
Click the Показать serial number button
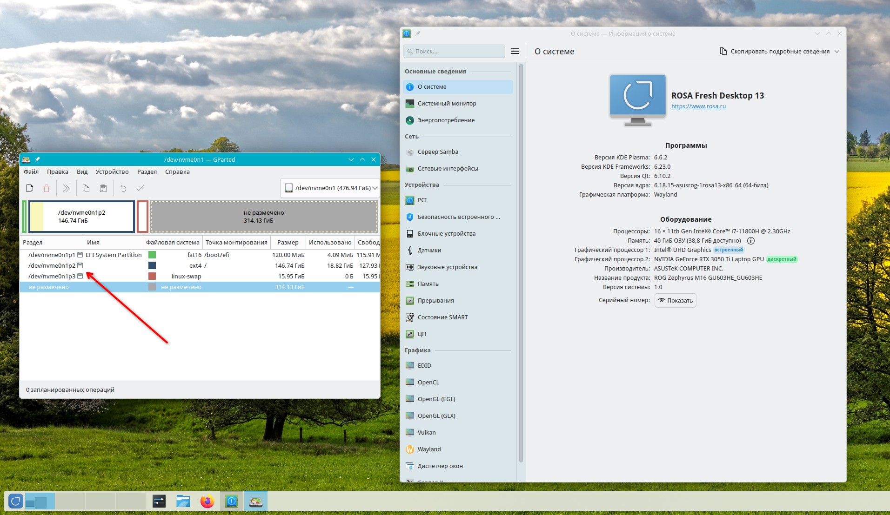[x=676, y=300]
